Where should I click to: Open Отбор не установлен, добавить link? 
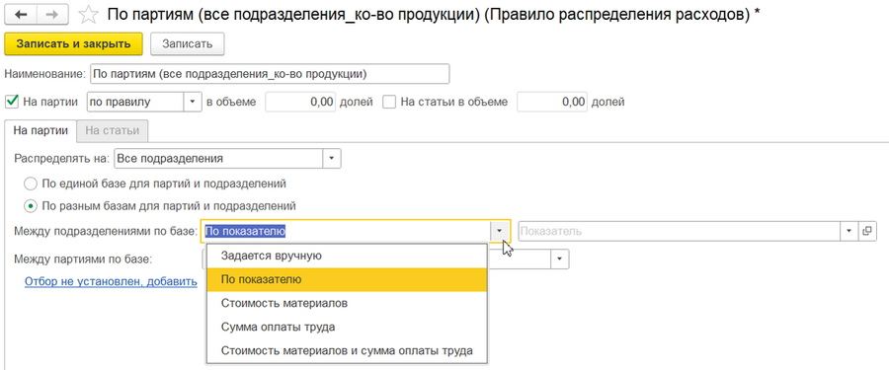coord(111,281)
